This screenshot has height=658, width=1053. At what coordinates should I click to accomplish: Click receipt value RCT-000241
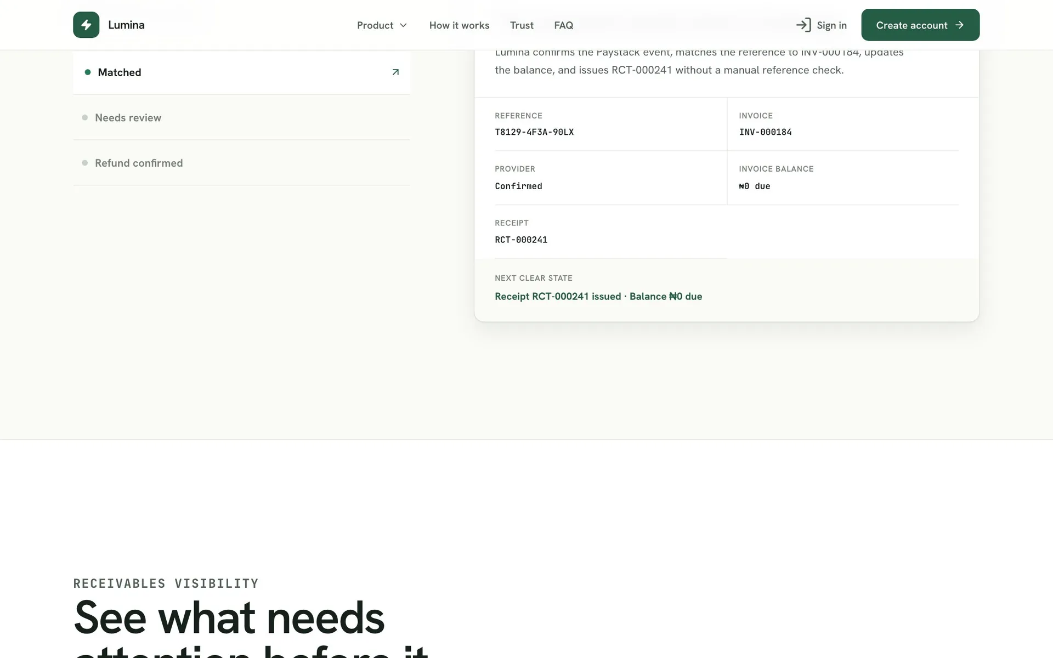[x=521, y=240]
